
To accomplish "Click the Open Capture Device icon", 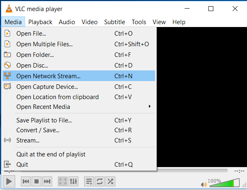I will click(7, 86).
